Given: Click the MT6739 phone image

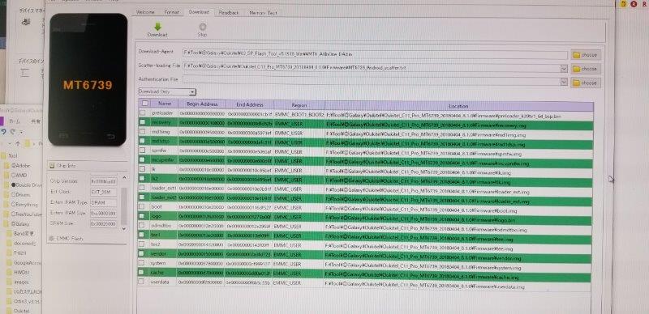Looking at the screenshot, I should click(x=88, y=79).
